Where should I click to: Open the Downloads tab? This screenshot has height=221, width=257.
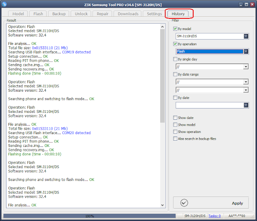[x=128, y=14]
